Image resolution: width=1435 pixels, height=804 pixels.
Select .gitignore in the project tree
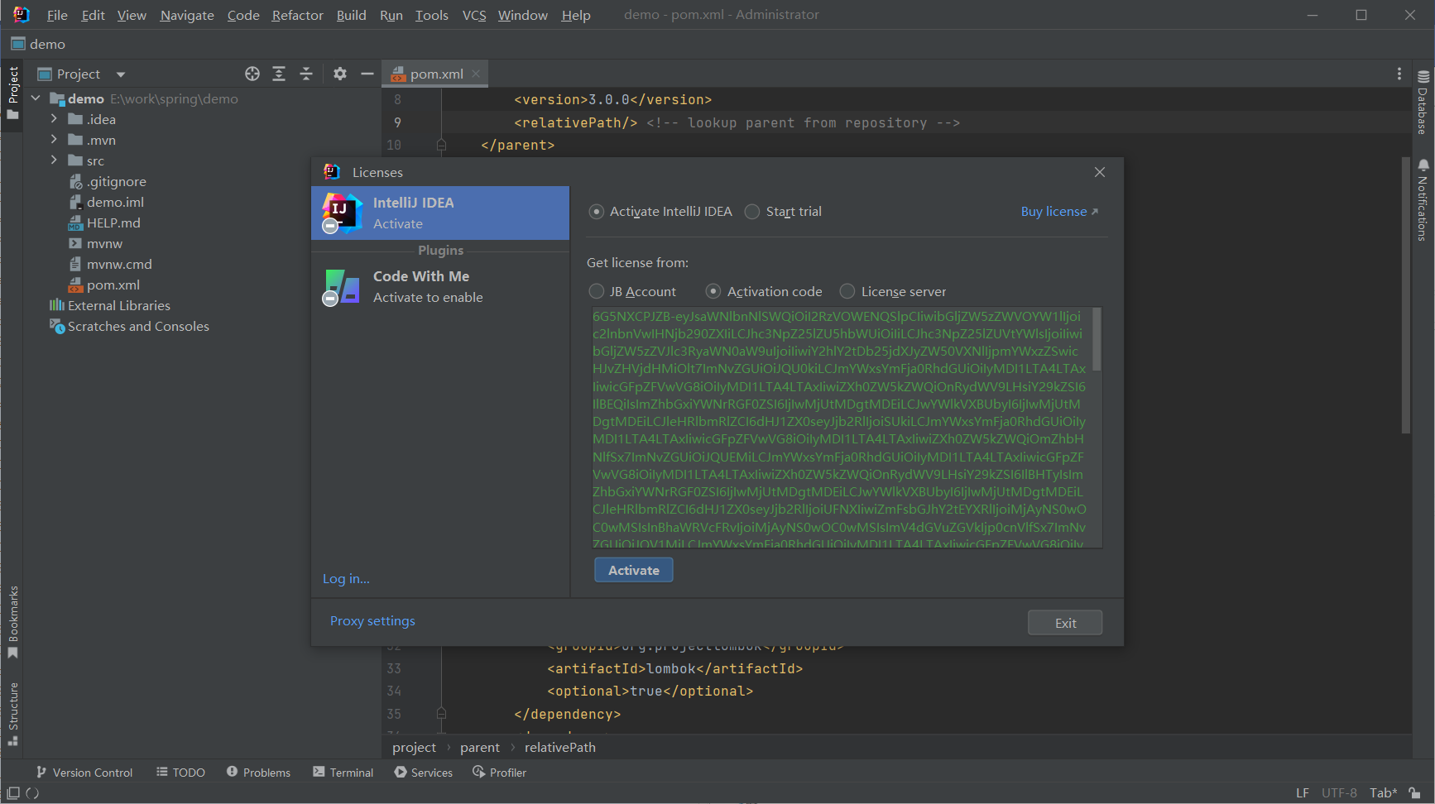coord(117,181)
